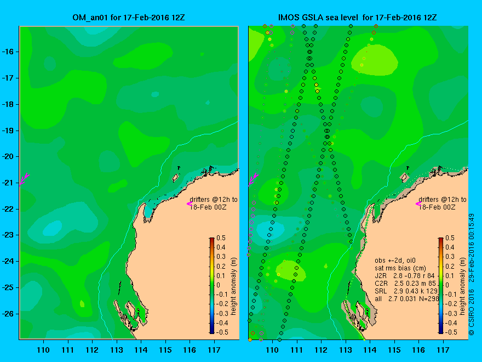Click the latitude label -25
Screen dimensions: 482x362
click(8, 287)
